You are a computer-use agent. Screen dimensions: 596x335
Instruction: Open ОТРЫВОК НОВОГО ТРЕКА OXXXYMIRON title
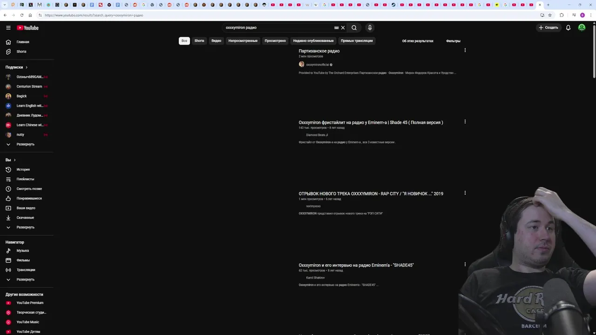(371, 194)
